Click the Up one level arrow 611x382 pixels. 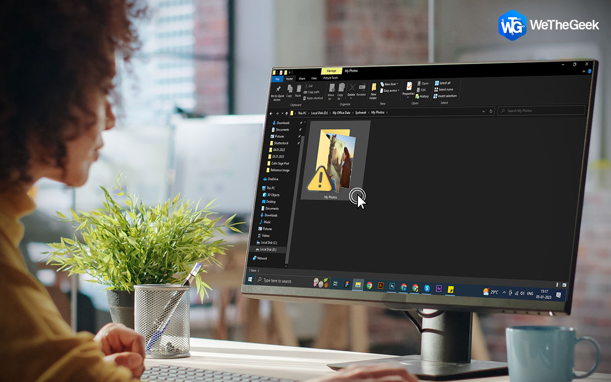pos(286,113)
